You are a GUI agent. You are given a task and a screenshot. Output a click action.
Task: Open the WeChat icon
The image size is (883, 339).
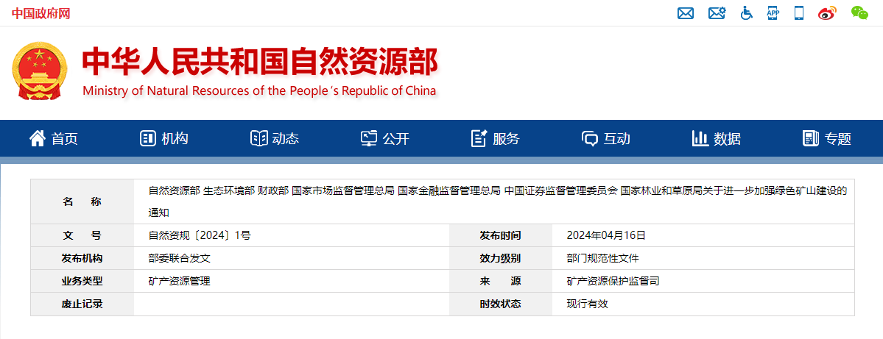pos(859,13)
